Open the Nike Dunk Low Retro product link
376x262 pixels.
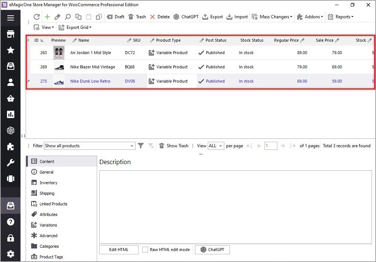tap(89, 81)
